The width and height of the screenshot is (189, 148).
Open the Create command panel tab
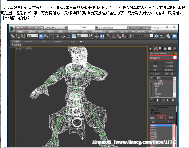[x=150, y=49]
